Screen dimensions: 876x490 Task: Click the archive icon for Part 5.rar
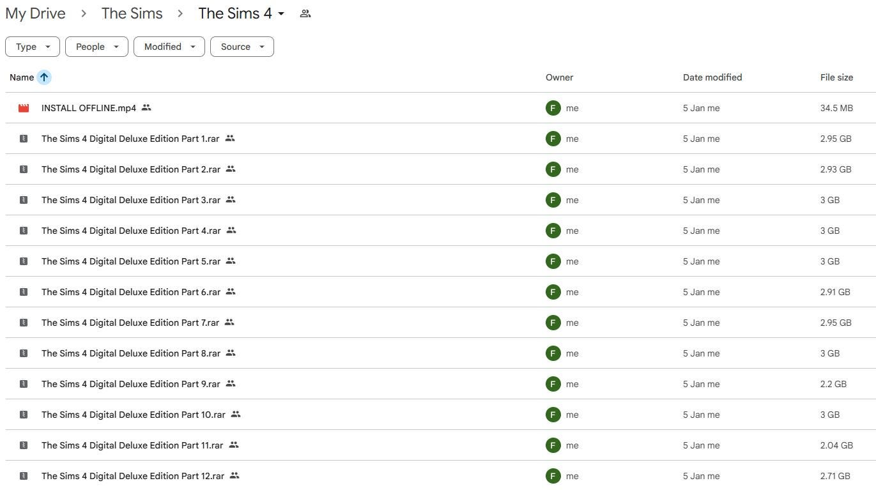pos(24,261)
